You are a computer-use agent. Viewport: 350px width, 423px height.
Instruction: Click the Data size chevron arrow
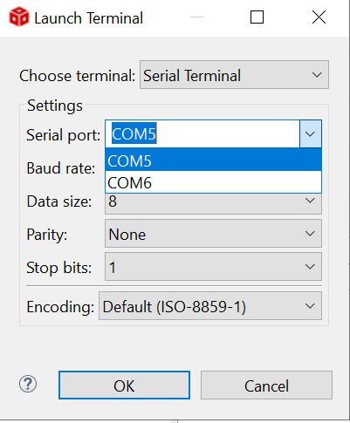click(x=310, y=201)
